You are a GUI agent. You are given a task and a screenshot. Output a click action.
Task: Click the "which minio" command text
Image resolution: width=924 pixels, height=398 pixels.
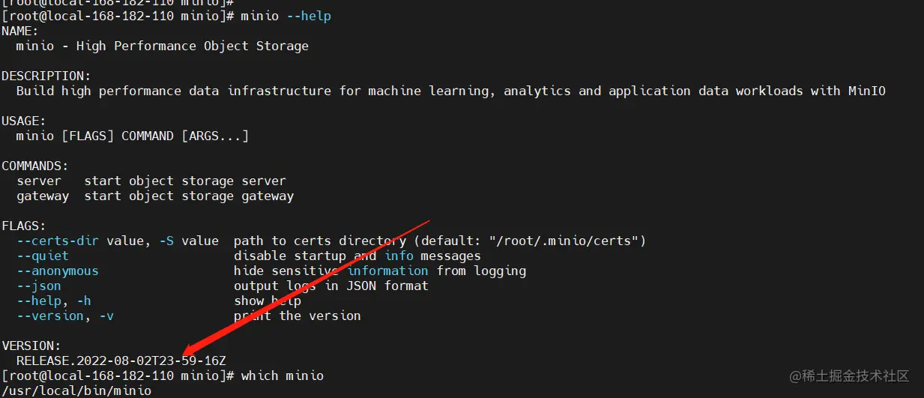283,376
